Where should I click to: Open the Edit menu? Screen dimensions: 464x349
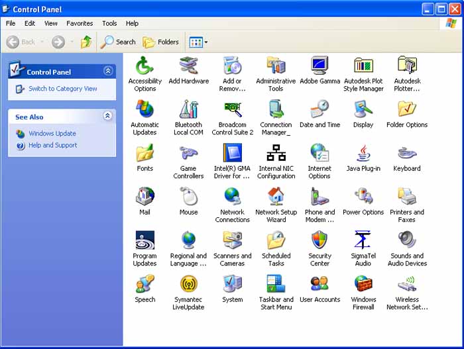coord(30,23)
